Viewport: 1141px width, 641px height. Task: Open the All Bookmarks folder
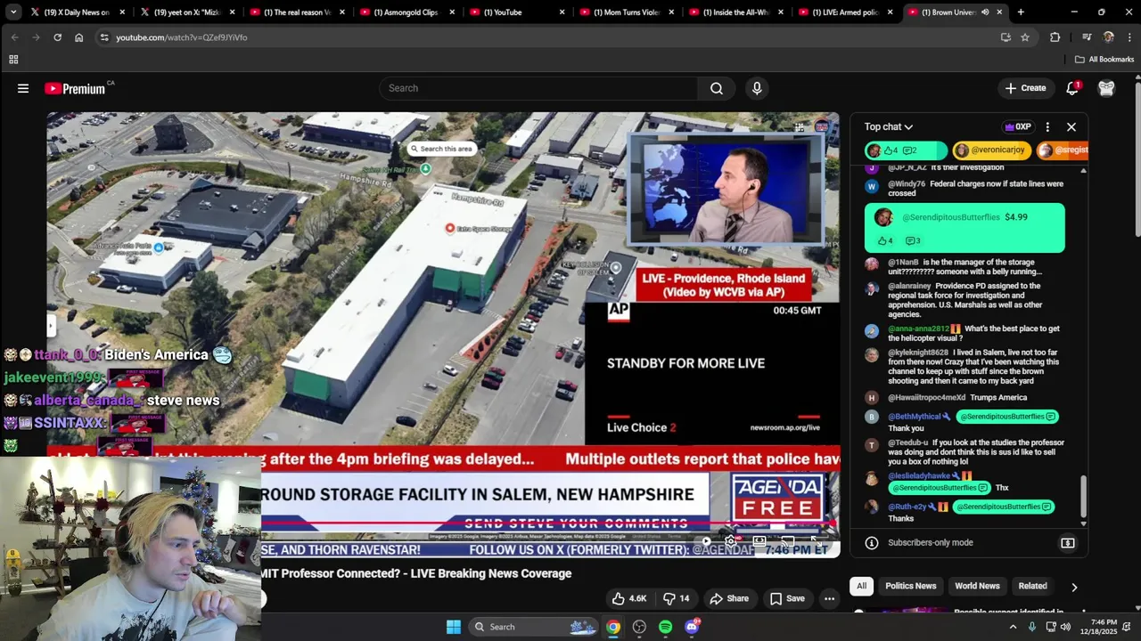point(1104,60)
